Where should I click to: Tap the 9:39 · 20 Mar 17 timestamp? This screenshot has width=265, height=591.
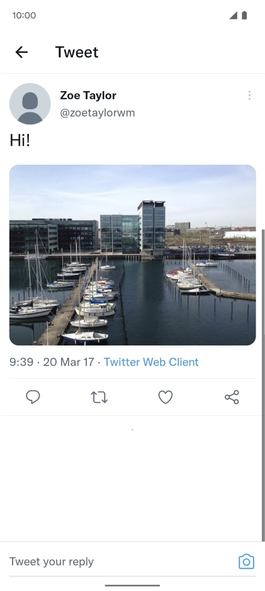coord(52,362)
